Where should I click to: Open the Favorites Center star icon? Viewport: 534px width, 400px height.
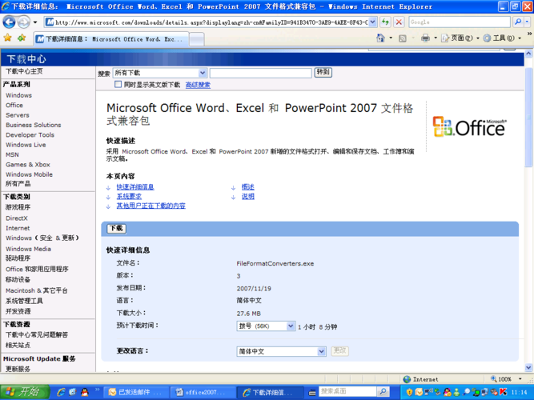(x=8, y=38)
